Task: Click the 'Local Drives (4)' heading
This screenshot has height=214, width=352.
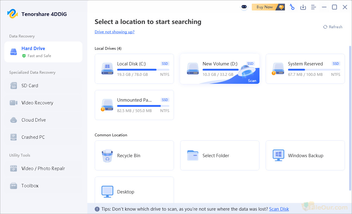Action: (x=108, y=49)
